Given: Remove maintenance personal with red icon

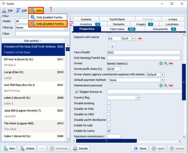Looking at the screenshot, I should point(171,85).
